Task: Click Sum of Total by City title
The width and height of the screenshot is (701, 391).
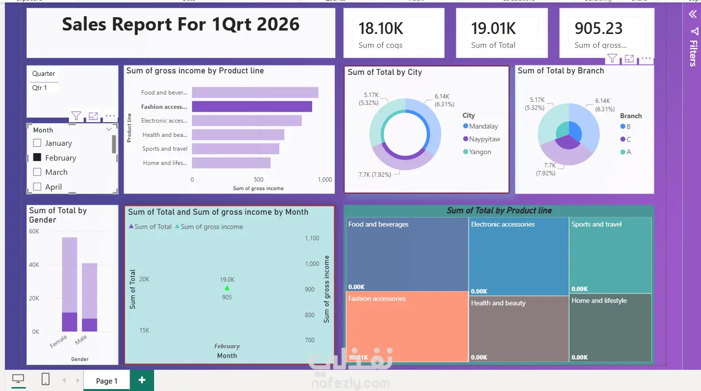Action: pos(385,72)
